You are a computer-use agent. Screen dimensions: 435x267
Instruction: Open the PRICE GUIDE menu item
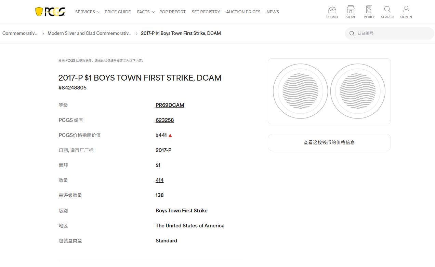tap(118, 12)
